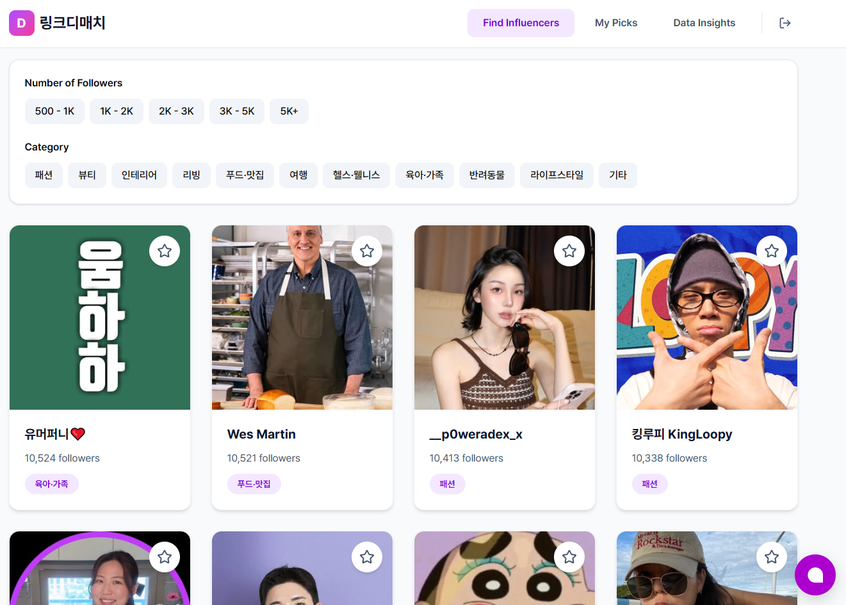846x605 pixels.
Task: Star the Wes Martin card
Action: [x=367, y=251]
